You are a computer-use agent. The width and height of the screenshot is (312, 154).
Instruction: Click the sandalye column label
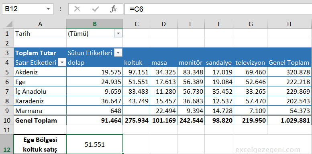[x=219, y=63]
